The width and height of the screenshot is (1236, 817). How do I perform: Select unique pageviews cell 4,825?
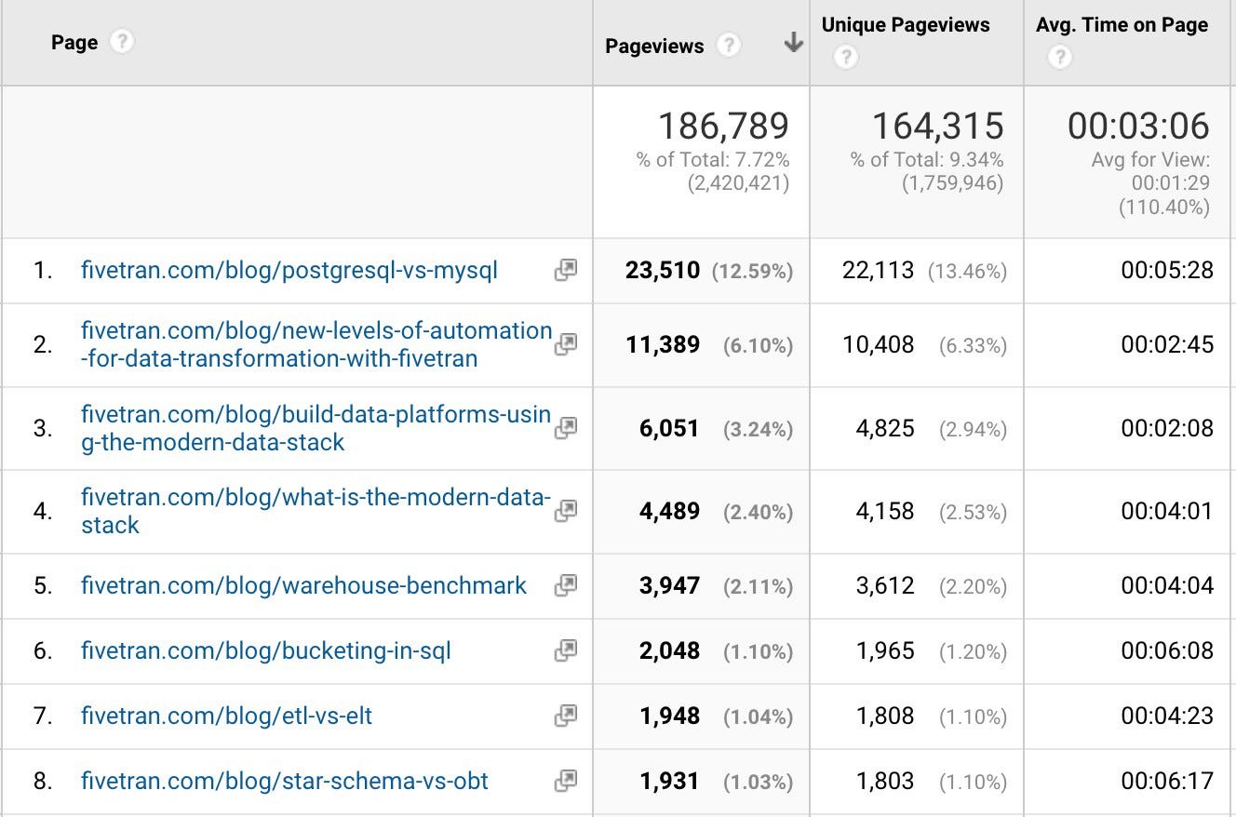click(885, 428)
